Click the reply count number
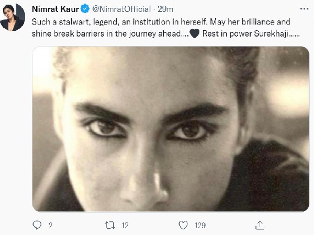This screenshot has height=235, width=314. 50,226
